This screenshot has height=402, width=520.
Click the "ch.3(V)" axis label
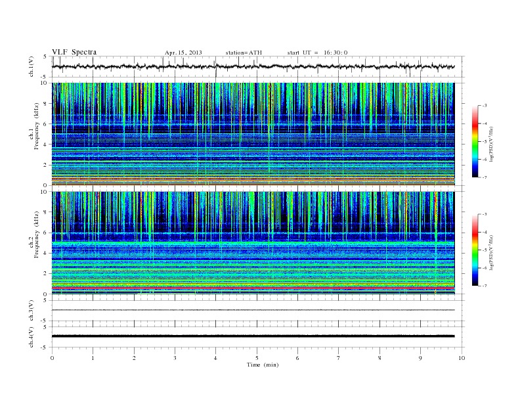pyautogui.click(x=32, y=311)
